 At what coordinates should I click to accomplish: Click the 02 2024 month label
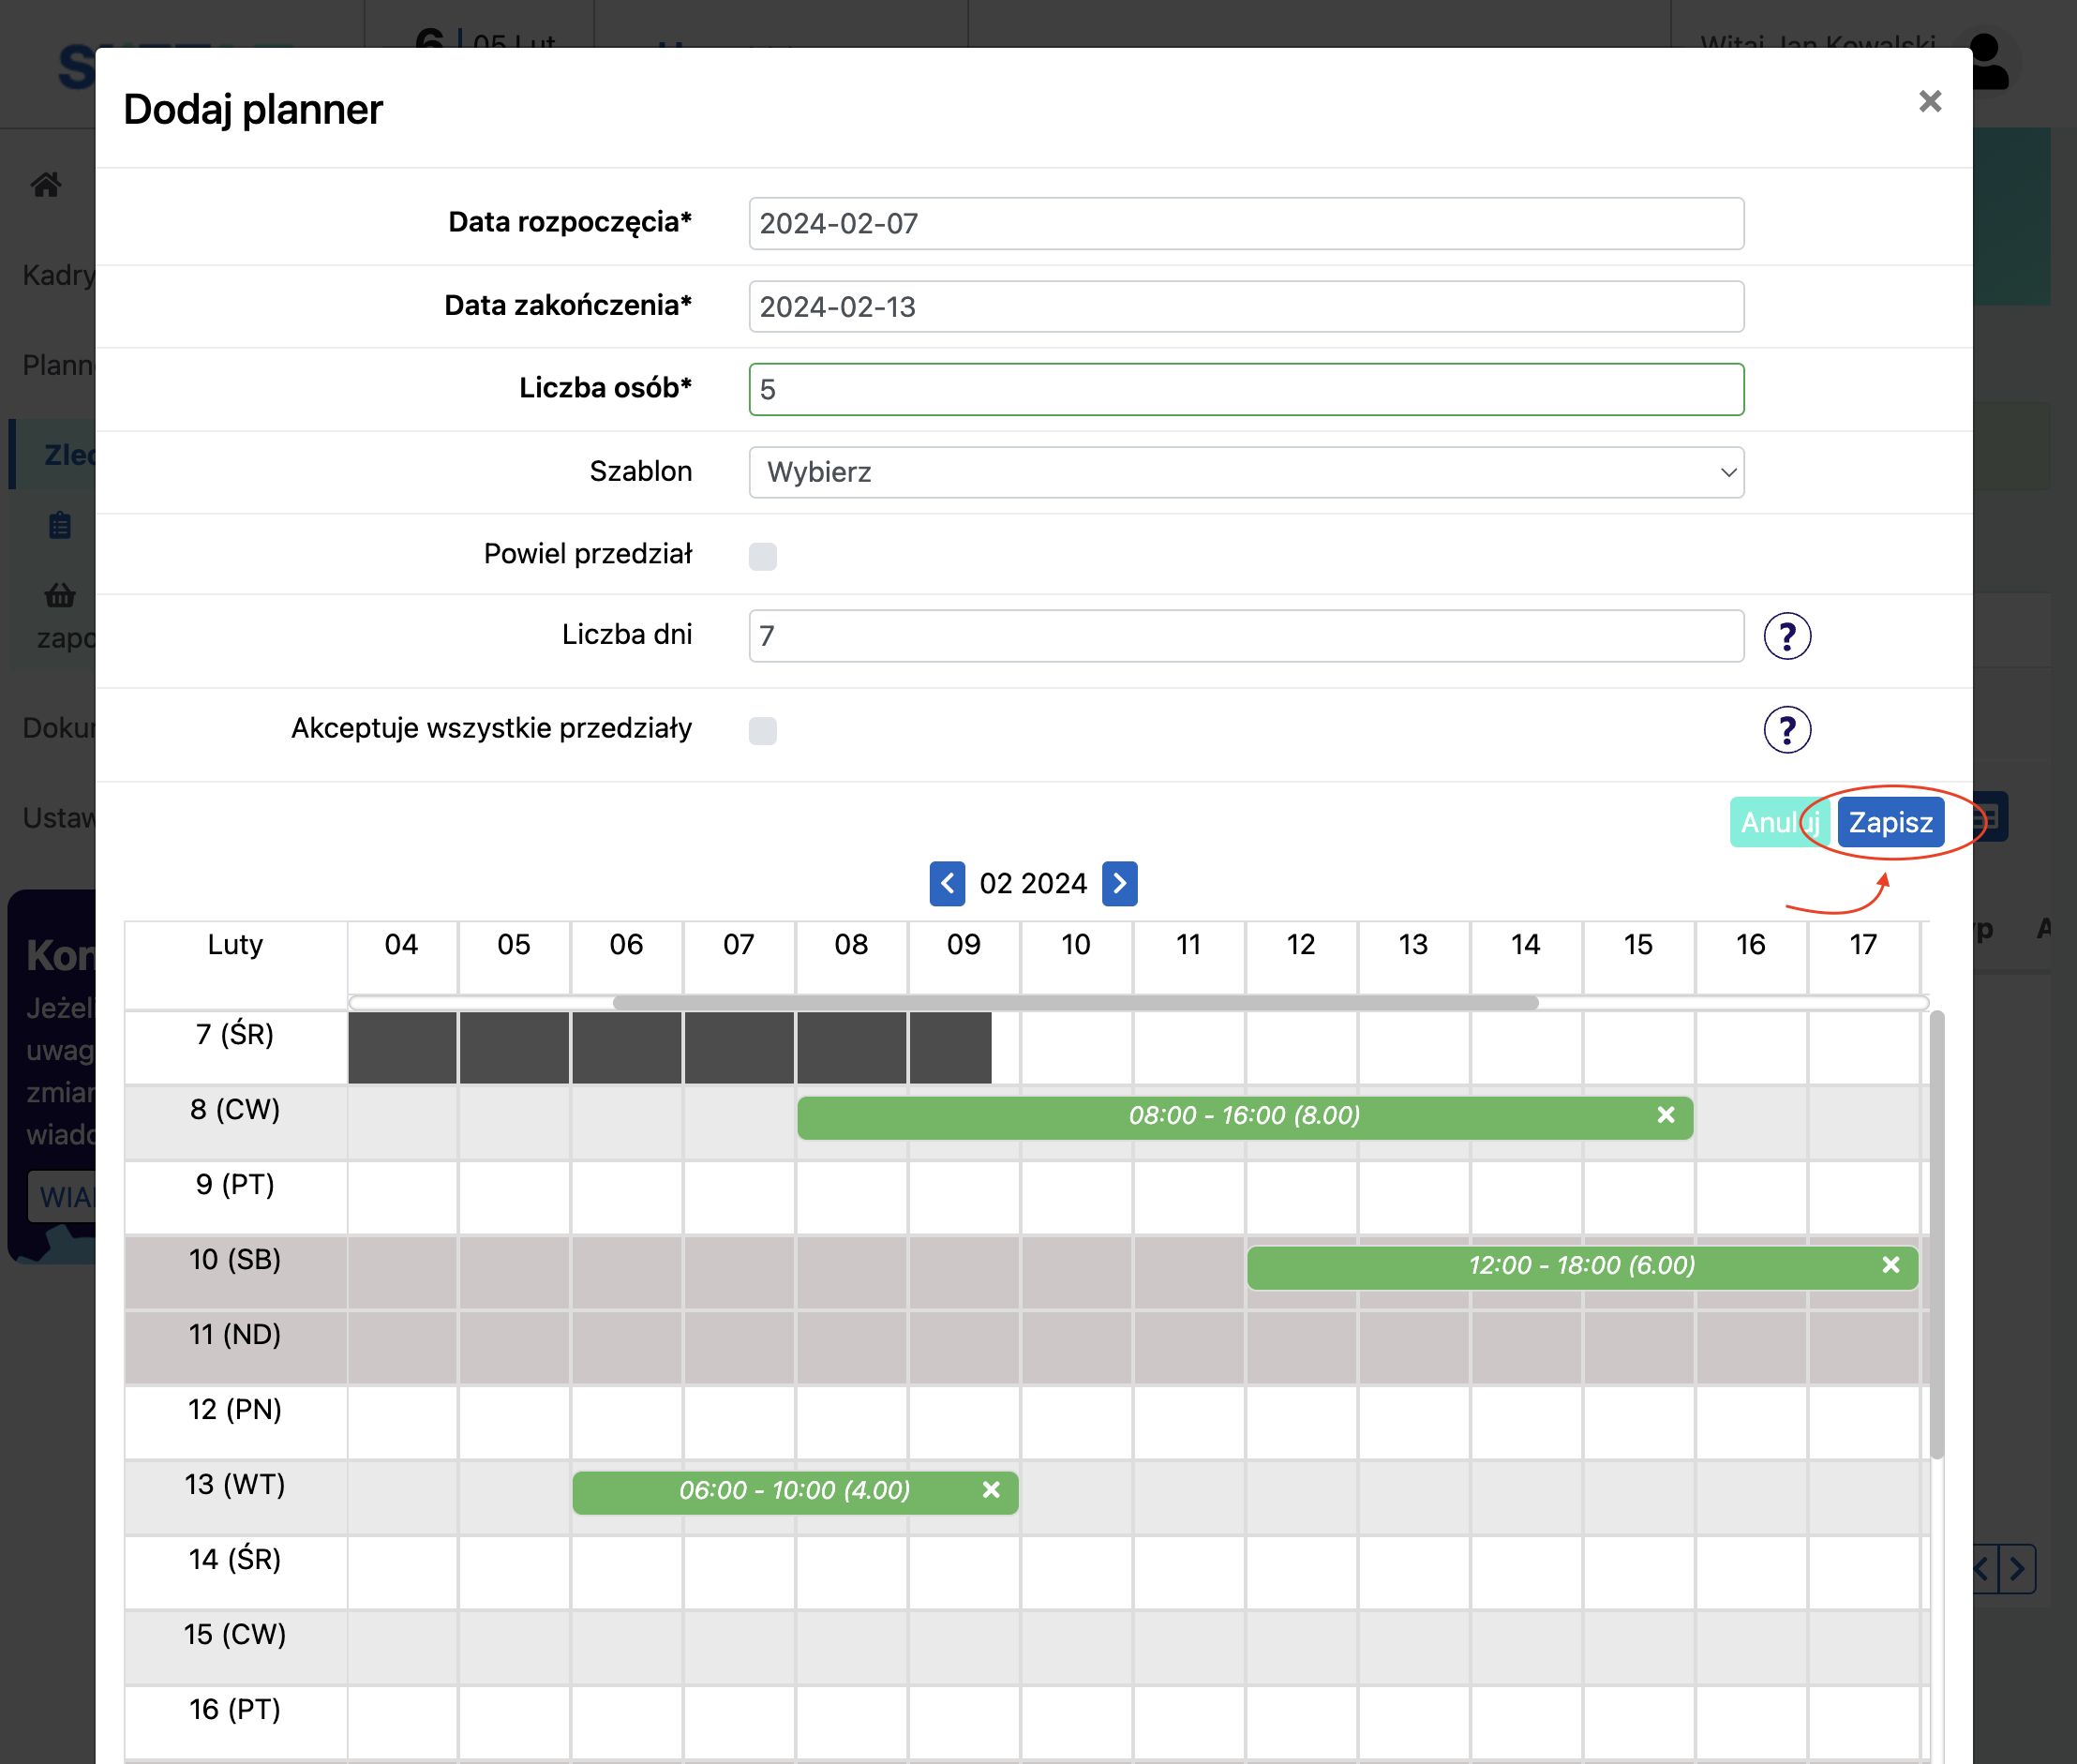pos(1033,884)
